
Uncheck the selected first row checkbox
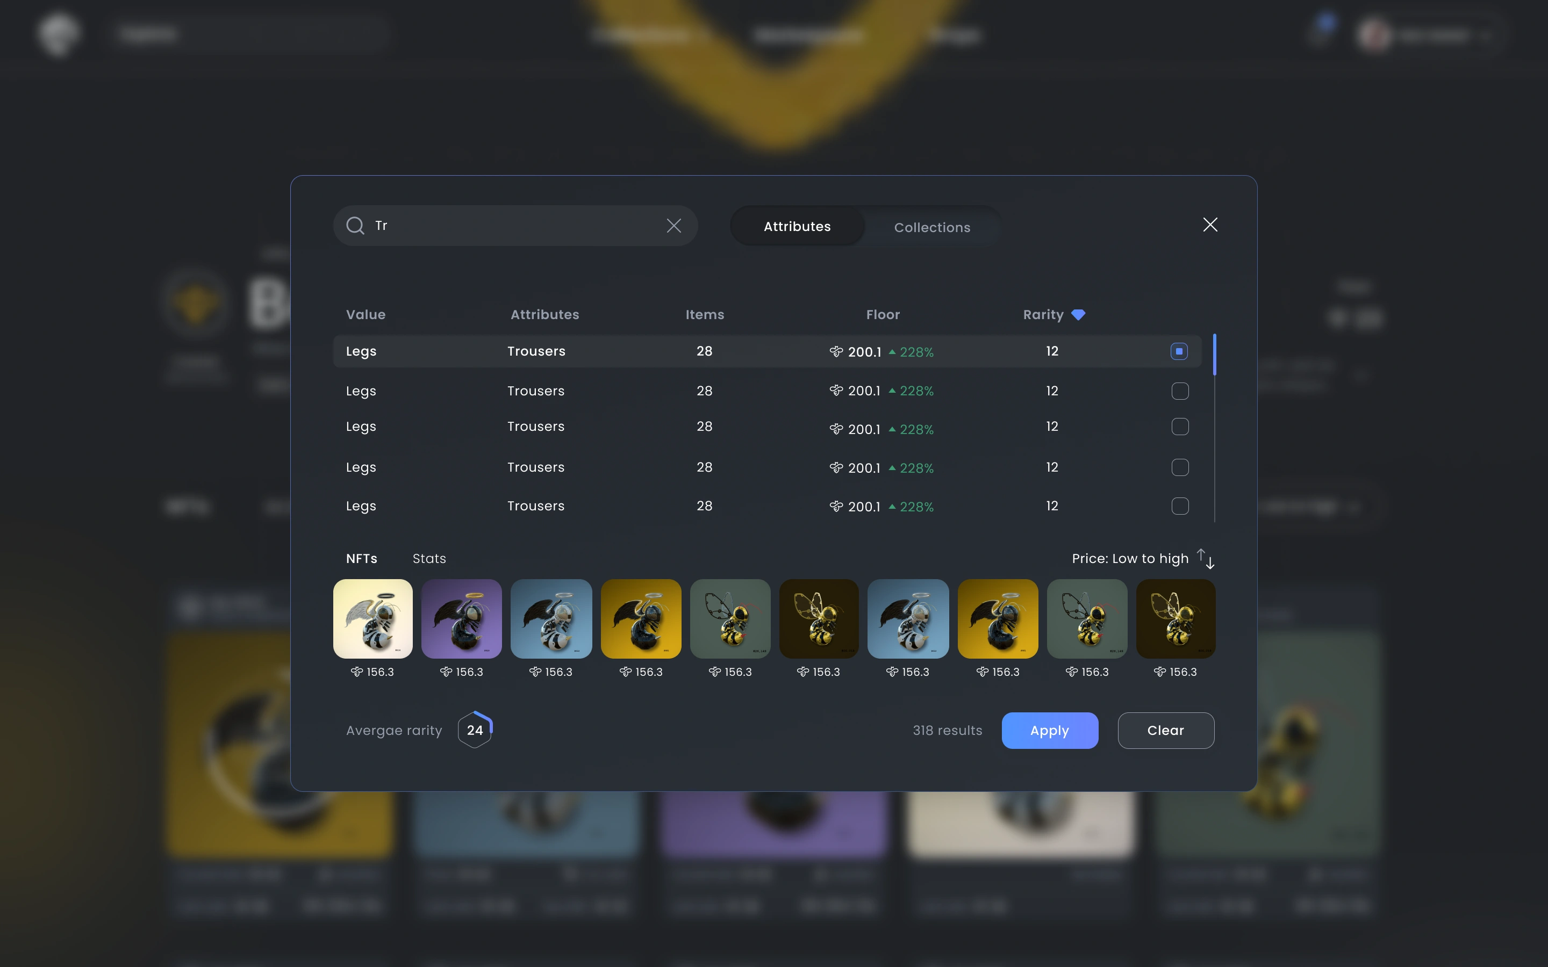pyautogui.click(x=1179, y=351)
